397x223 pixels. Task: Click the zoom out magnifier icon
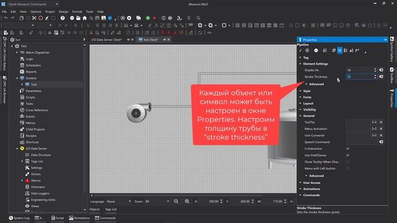176,201
